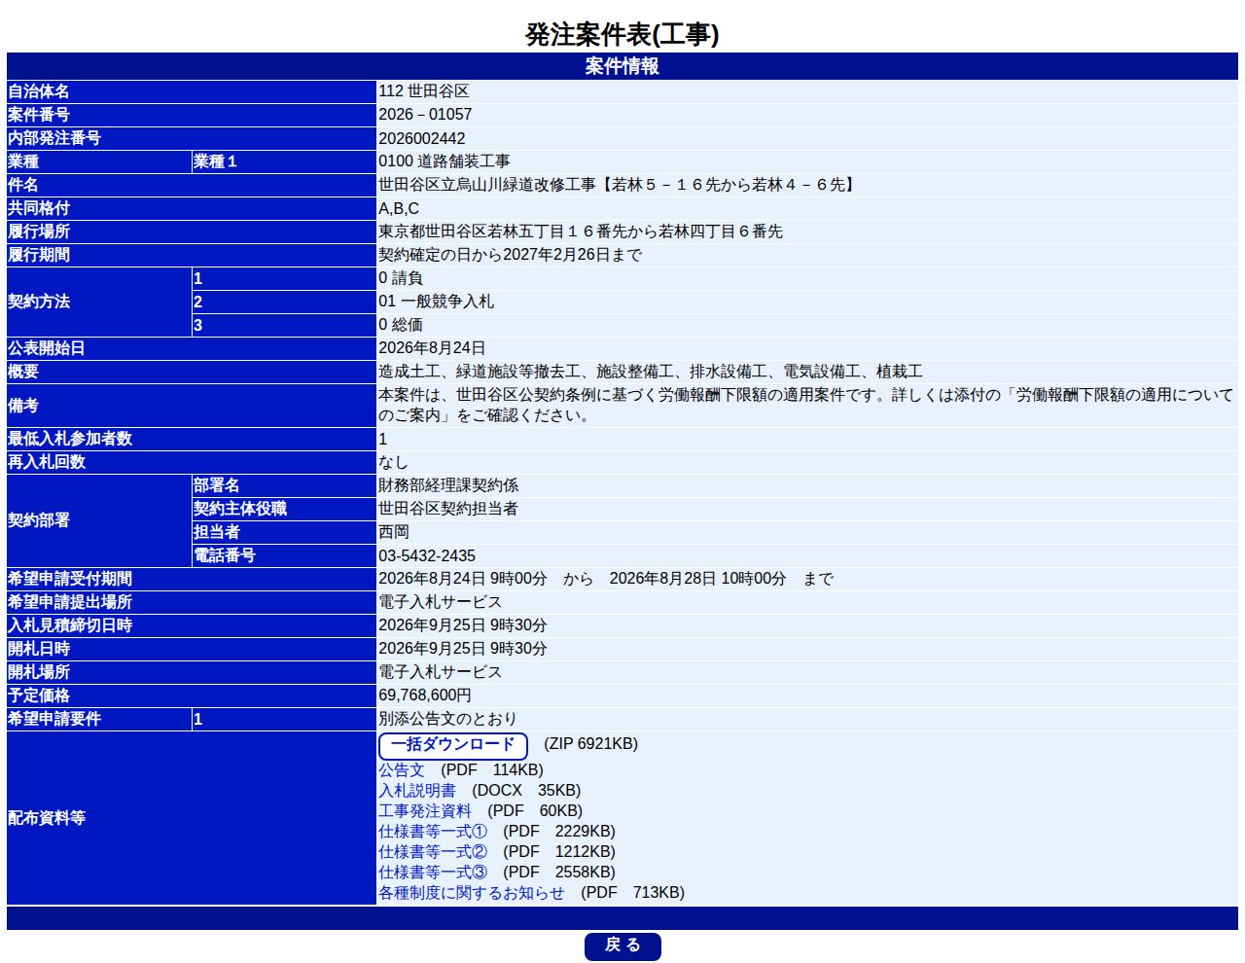The height and width of the screenshot is (963, 1245).
Task: Click the 戻る button
Action: pos(622,946)
